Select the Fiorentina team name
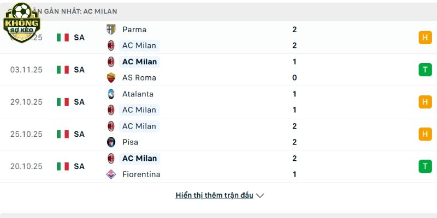437x218 pixels. tap(140, 174)
